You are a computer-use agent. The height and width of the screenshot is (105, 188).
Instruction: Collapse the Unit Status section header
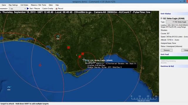[x=166, y=14]
